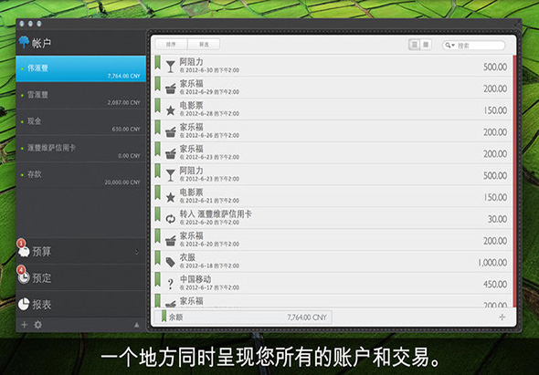Viewport: 539px width, 375px height.
Task: Click 2,687.00 CNY balance of 雪滙豐
Action: coord(123,103)
